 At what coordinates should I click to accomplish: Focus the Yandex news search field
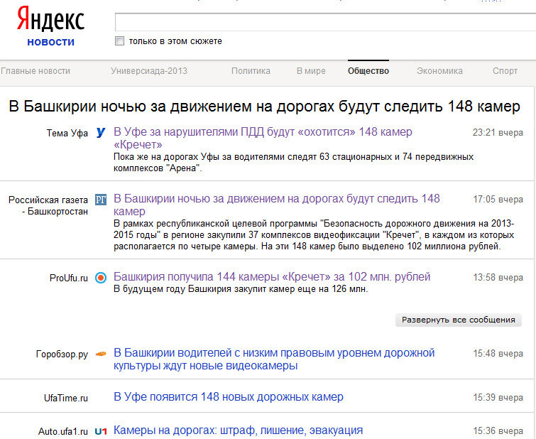[x=325, y=22]
